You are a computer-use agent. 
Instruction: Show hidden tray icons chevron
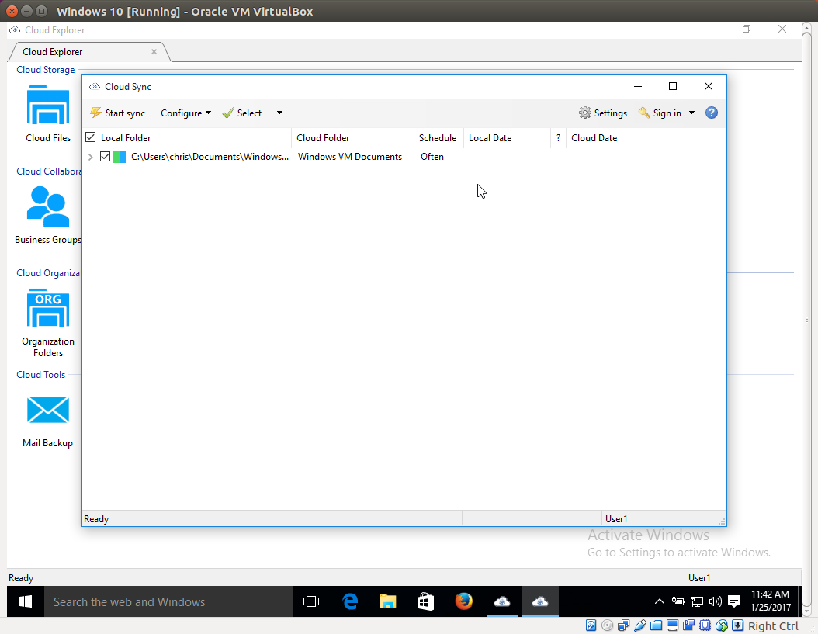(x=660, y=601)
